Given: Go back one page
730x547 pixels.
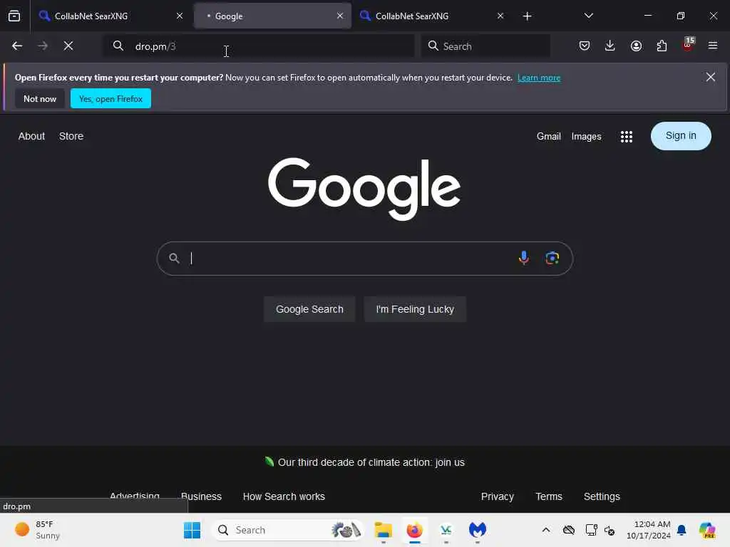Looking at the screenshot, I should point(17,46).
